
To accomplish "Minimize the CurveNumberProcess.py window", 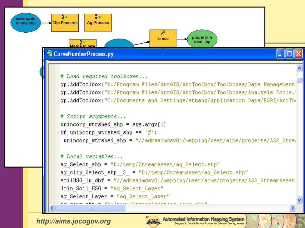I will tap(281, 54).
